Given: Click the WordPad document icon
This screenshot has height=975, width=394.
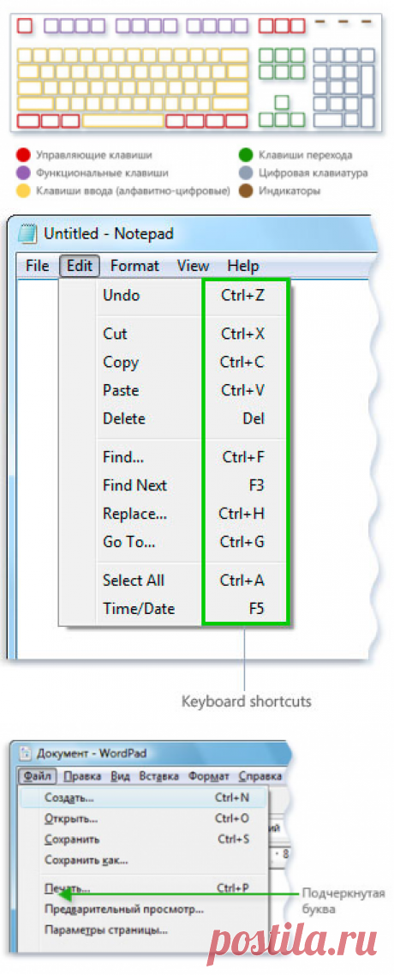Looking at the screenshot, I should (25, 755).
